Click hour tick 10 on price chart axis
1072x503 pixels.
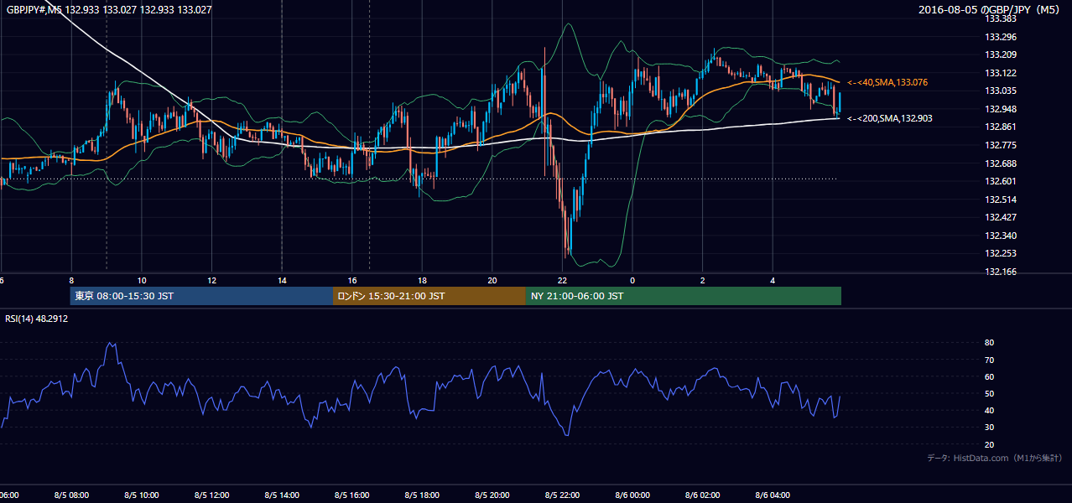click(142, 280)
